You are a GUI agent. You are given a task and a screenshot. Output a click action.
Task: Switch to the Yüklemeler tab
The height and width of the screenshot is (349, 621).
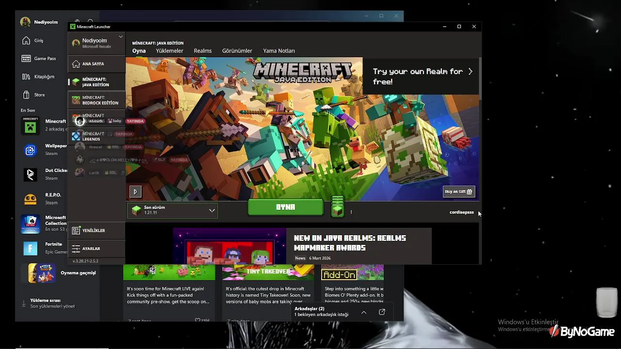pyautogui.click(x=169, y=51)
